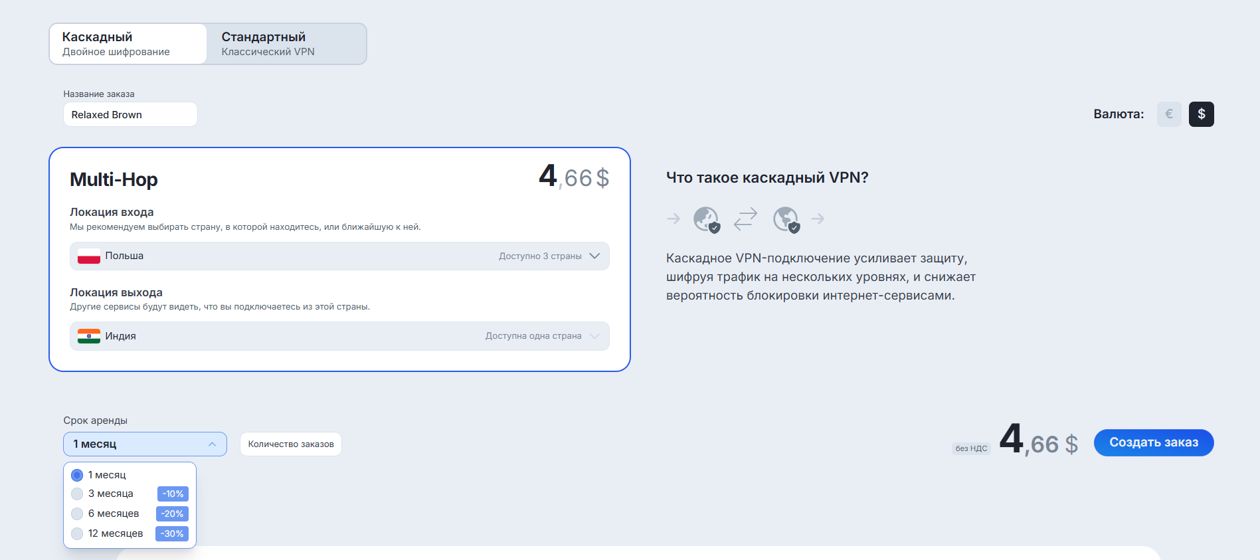This screenshot has height=560, width=1260.
Task: Collapse the Срок аренды dropdown
Action: point(145,444)
